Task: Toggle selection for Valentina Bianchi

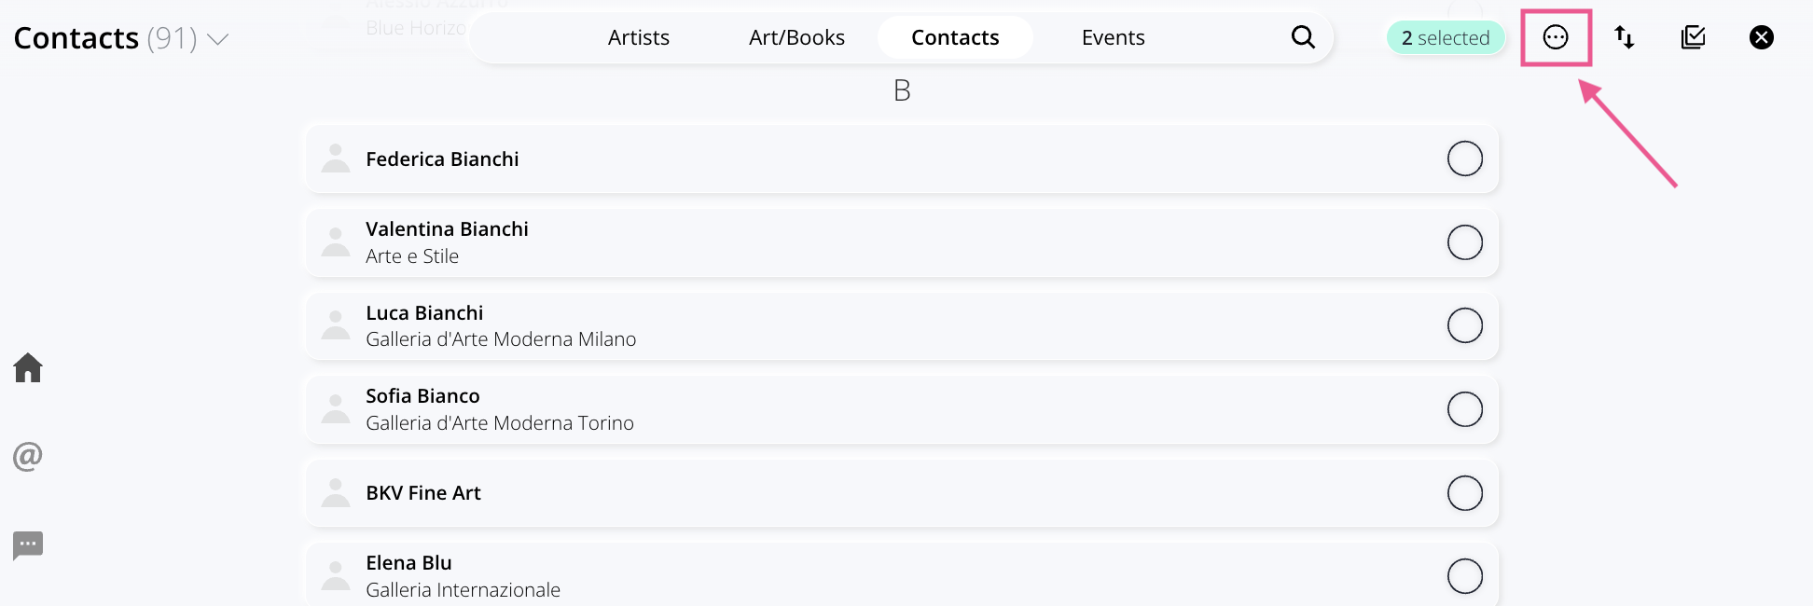Action: (x=1465, y=242)
